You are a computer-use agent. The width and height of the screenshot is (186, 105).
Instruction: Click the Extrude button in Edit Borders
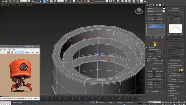(x=150, y=71)
